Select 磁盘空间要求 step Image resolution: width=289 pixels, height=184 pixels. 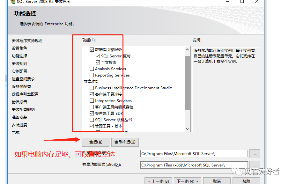tap(23, 79)
